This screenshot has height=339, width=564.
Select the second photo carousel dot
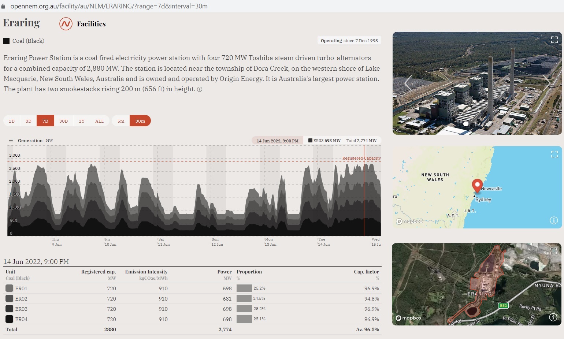pyautogui.click(x=478, y=124)
